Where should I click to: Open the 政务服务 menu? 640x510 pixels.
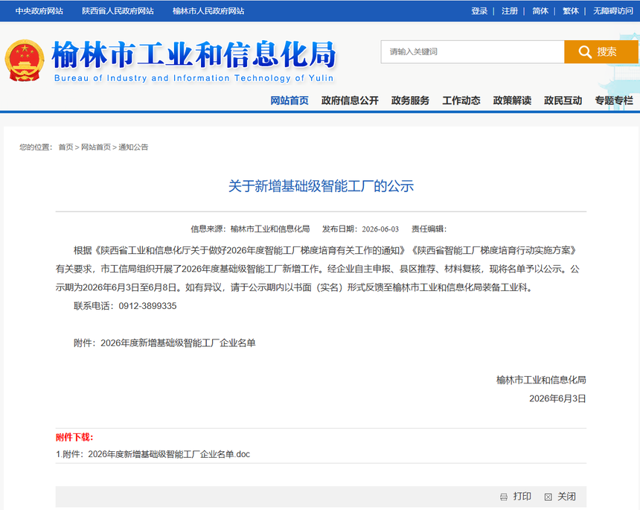(410, 101)
